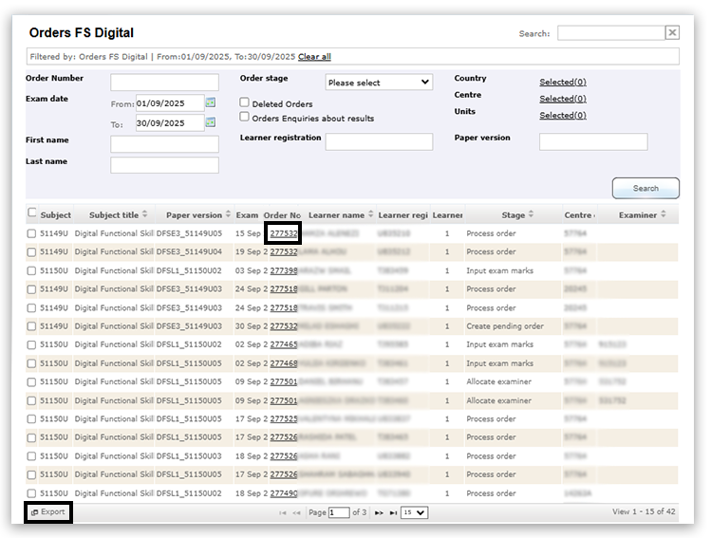Go to next page of results

[379, 512]
